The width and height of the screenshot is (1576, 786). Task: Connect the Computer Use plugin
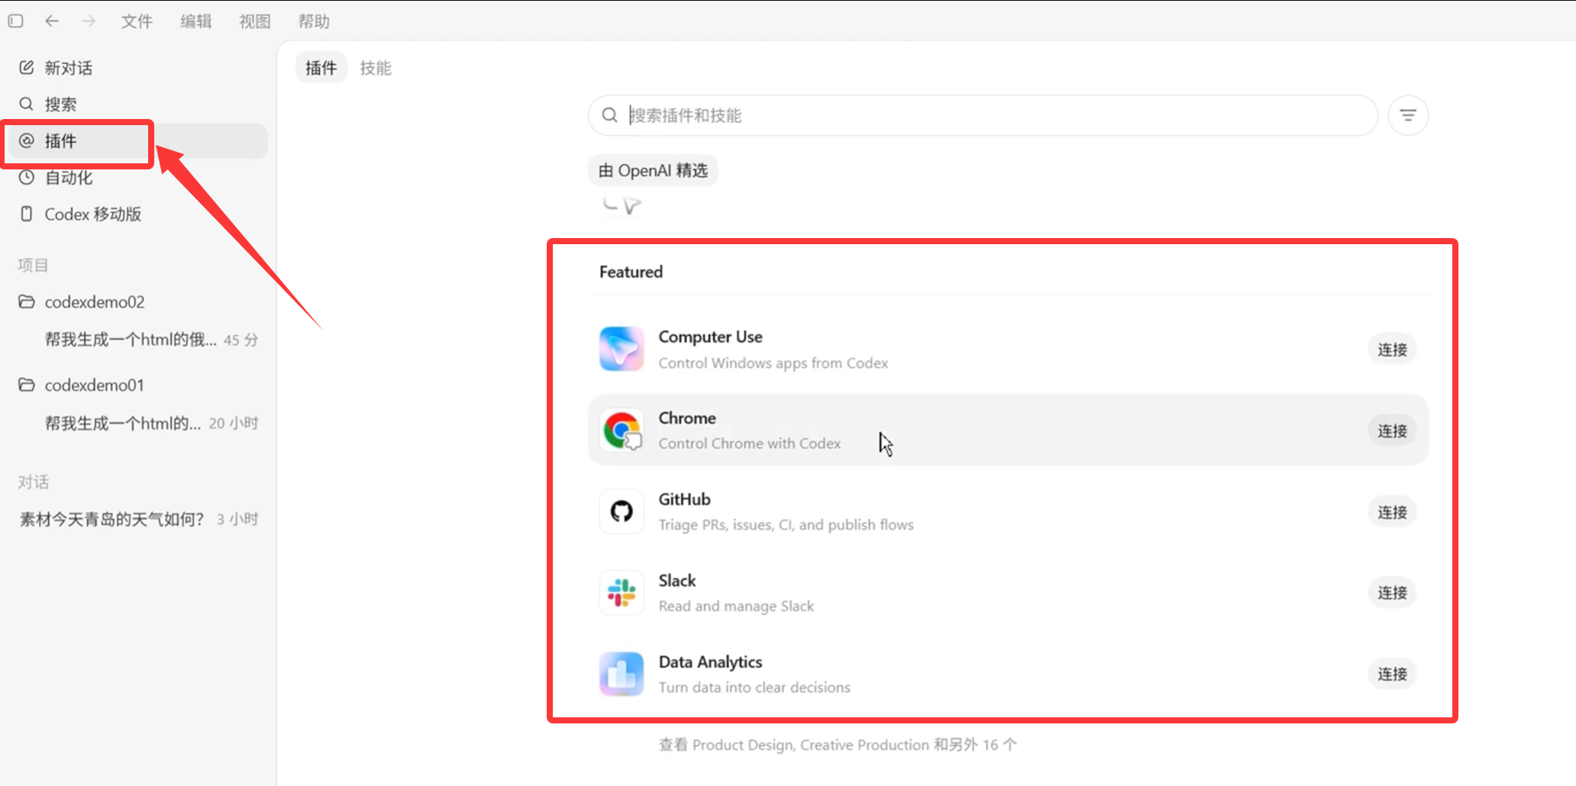[1392, 350]
